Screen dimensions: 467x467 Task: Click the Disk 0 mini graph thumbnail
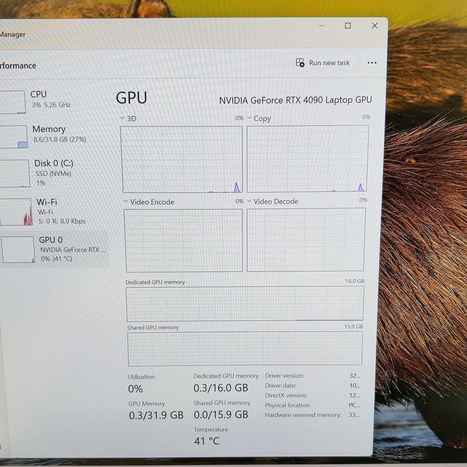pos(15,173)
